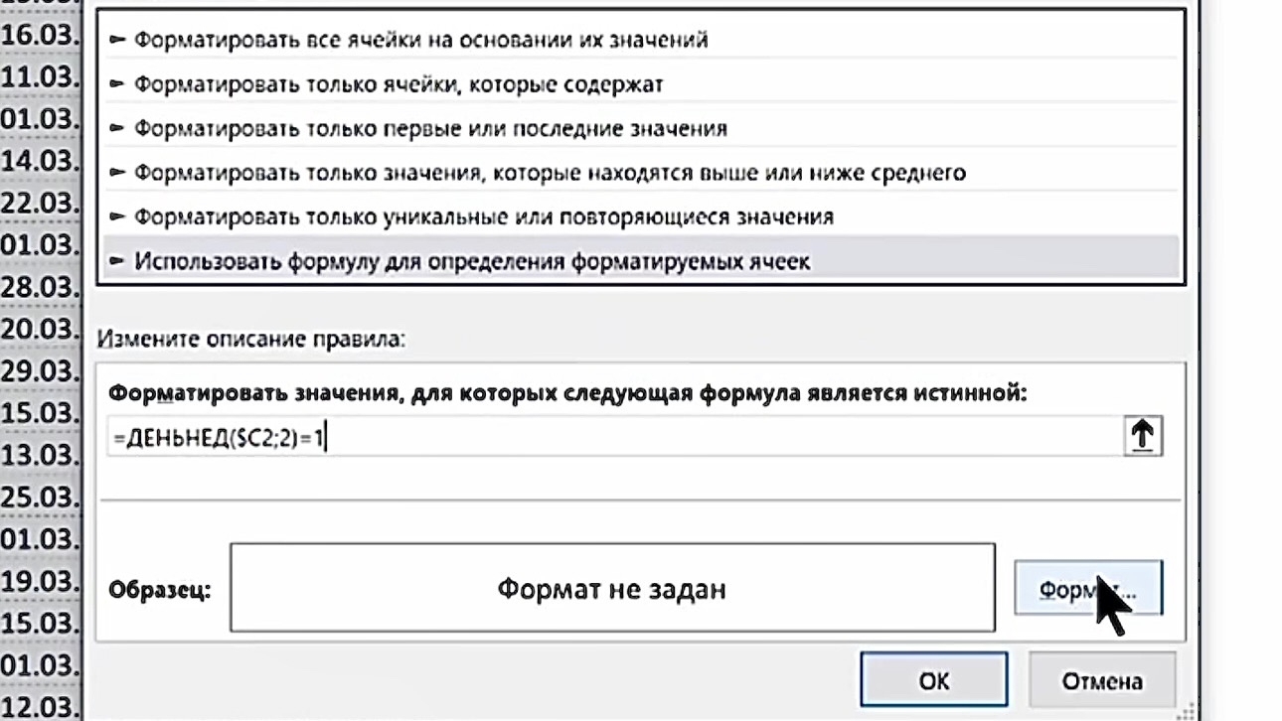Select 'Использовать формулу для определения форматируемых ячеек'

[472, 262]
